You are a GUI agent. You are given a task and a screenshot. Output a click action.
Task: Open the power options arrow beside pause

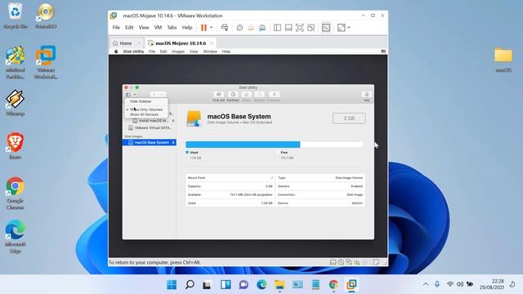pyautogui.click(x=211, y=28)
